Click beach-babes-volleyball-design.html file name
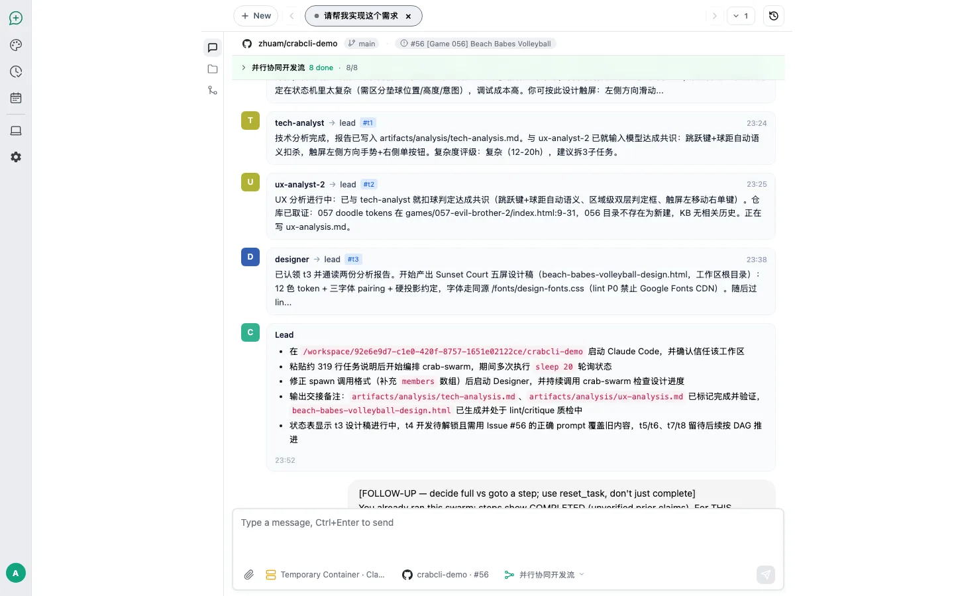The image size is (954, 596). tap(372, 411)
